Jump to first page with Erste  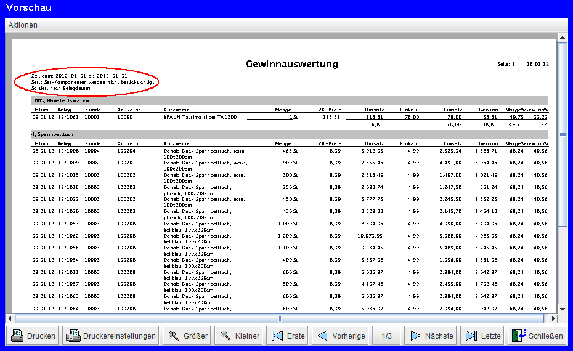(x=287, y=336)
